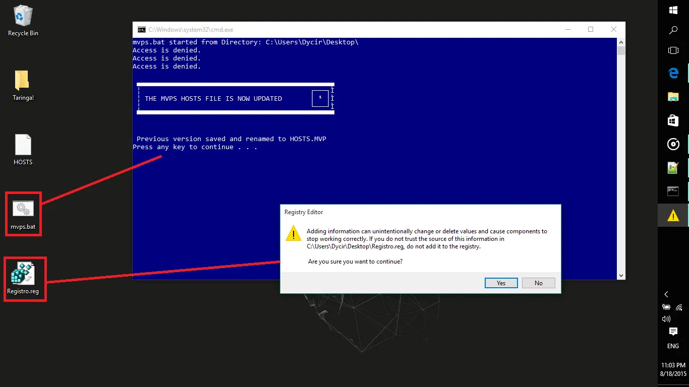The image size is (689, 387).
Task: Click 'Press any key to continue' text
Action: click(195, 147)
